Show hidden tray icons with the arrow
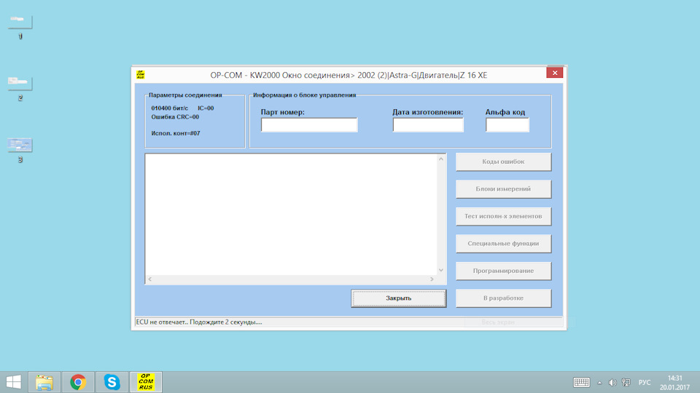Viewport: 700px width, 393px height. [599, 382]
